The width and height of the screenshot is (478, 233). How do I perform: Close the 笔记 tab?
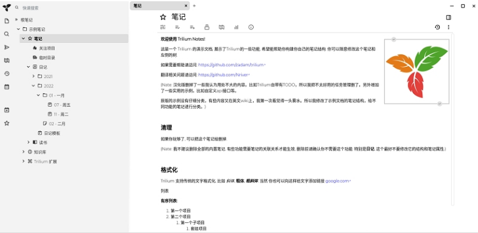pos(185,6)
